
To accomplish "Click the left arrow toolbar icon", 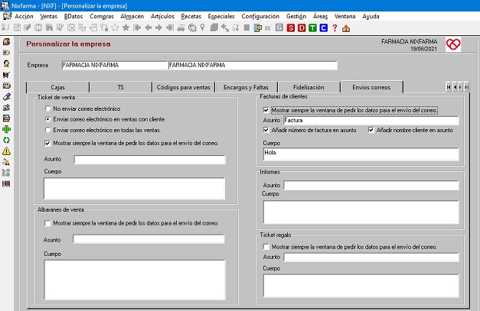I will click(149, 28).
